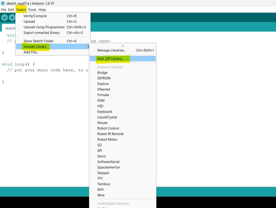Include the Wire library
This screenshot has height=208, width=276.
pos(123,195)
